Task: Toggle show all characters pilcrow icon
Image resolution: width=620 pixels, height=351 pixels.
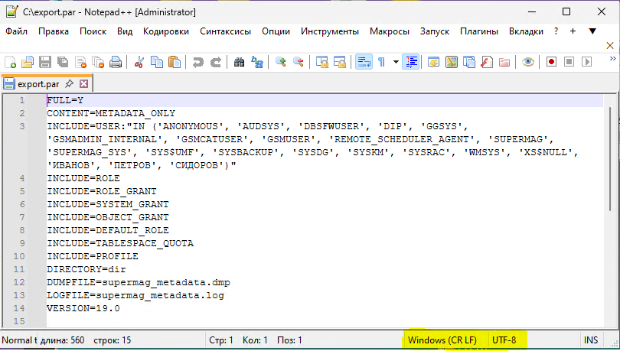Action: pos(381,62)
